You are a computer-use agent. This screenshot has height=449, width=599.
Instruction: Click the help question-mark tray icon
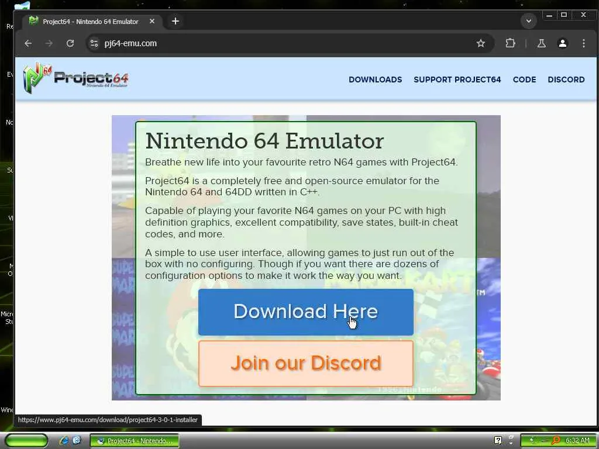coord(498,440)
